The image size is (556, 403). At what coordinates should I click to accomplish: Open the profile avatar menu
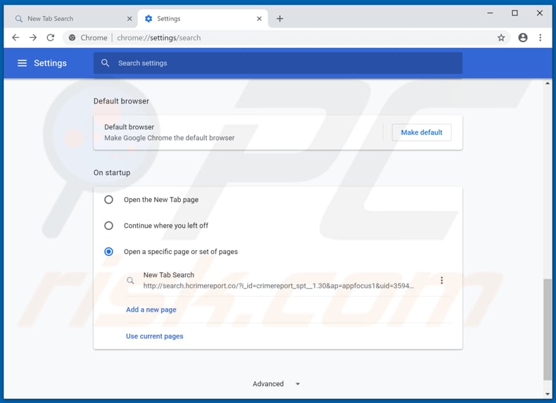tap(523, 37)
